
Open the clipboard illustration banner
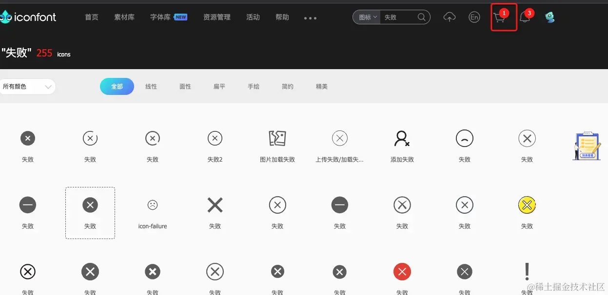tap(587, 146)
